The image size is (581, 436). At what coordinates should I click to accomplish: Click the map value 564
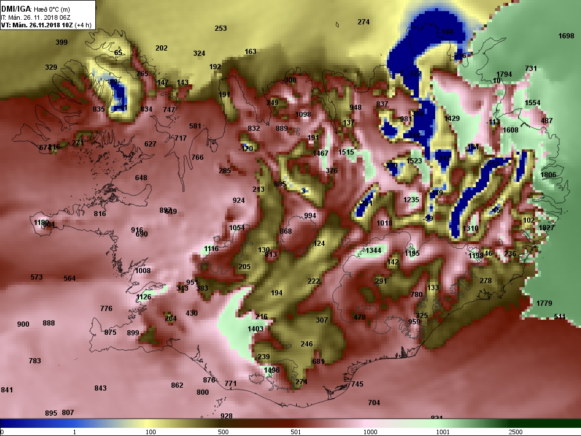click(x=70, y=278)
